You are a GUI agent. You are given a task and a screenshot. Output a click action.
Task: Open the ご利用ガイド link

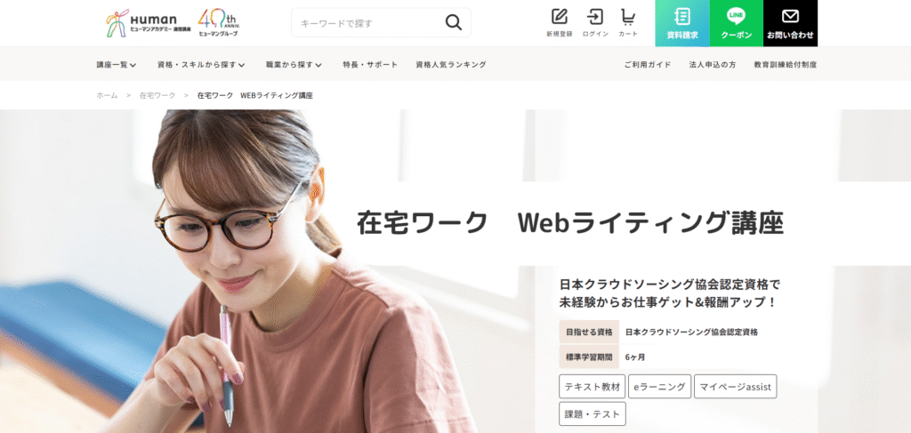(648, 64)
